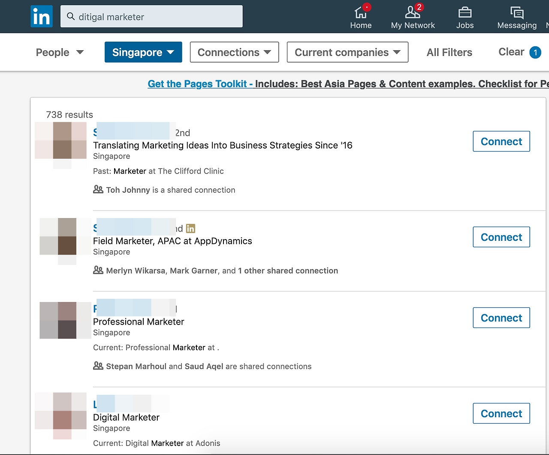Show the 1 other shared connection
Viewport: 549px width, 455px height.
[x=288, y=270]
